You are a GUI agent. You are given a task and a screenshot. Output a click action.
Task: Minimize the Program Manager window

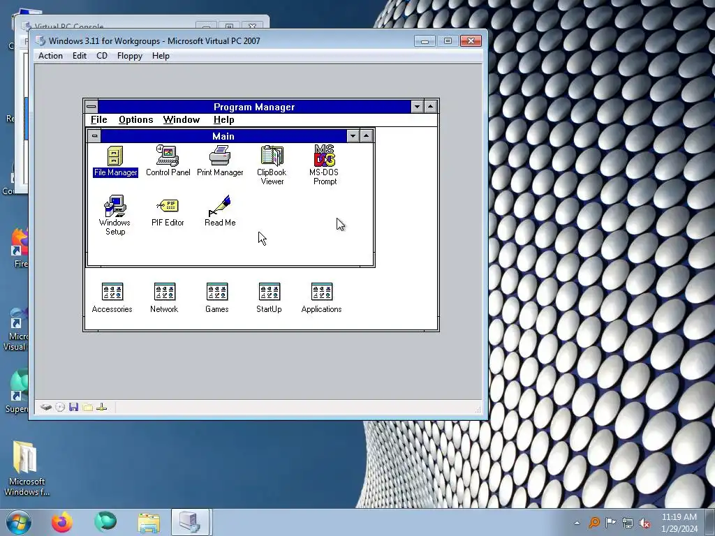coord(418,107)
